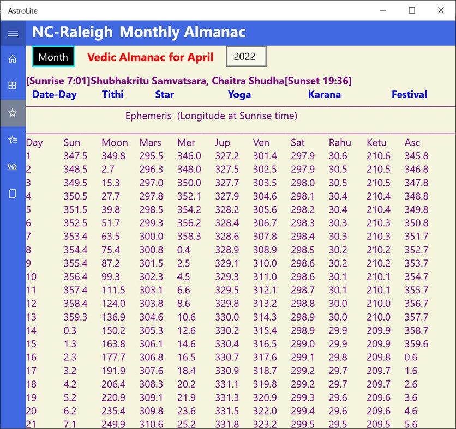Open the location house sidebar icon
456x429 pixels.
point(13,167)
